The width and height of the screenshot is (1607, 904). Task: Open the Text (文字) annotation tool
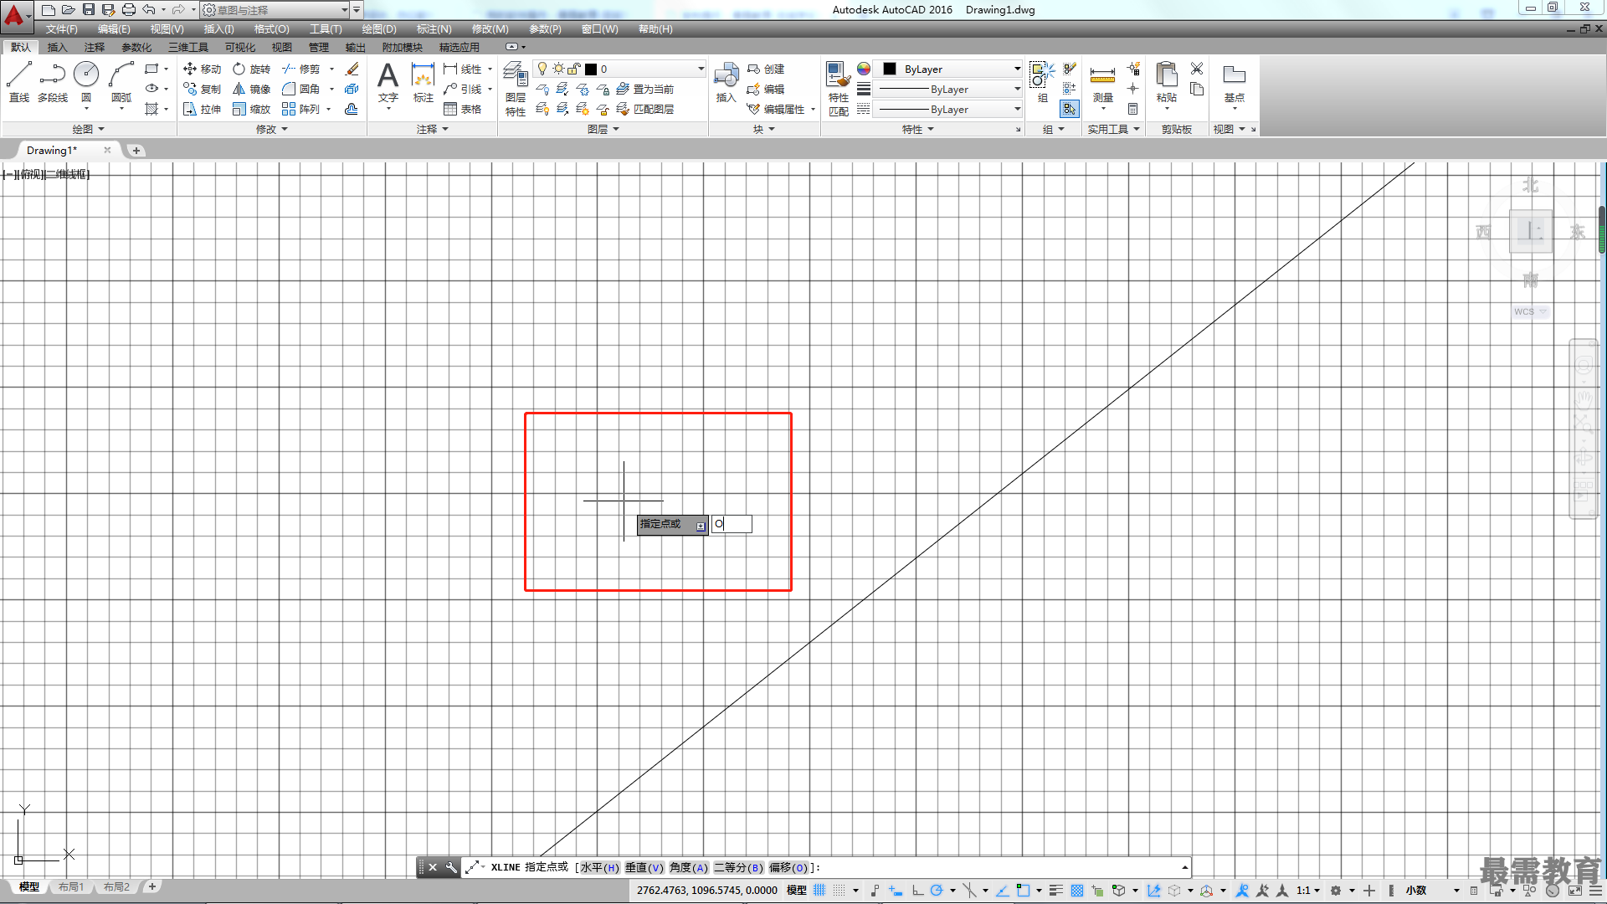tap(388, 82)
